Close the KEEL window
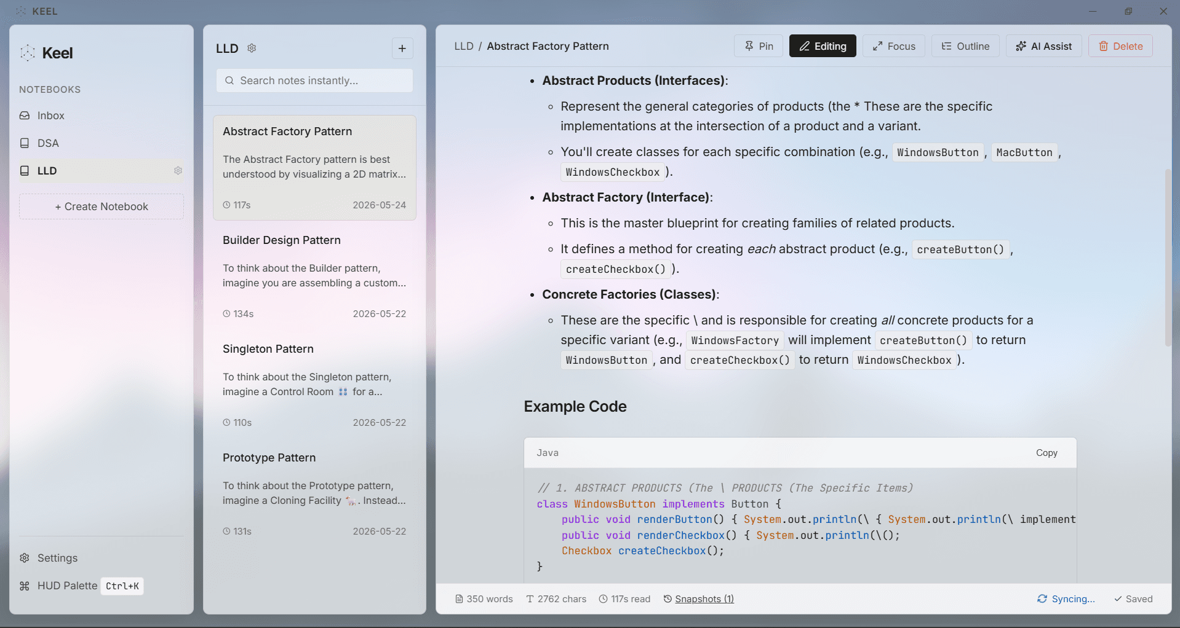Screen dimensions: 1180x628 (x=1163, y=11)
